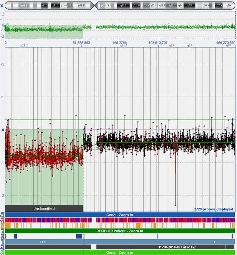The width and height of the screenshot is (237, 255).
Task: Click the 31-10-2018-Di Fabio sample bar
Action: click(160, 247)
